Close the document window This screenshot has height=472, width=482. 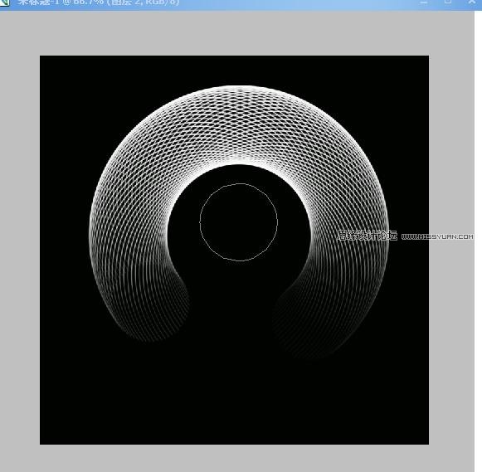pyautogui.click(x=472, y=2)
